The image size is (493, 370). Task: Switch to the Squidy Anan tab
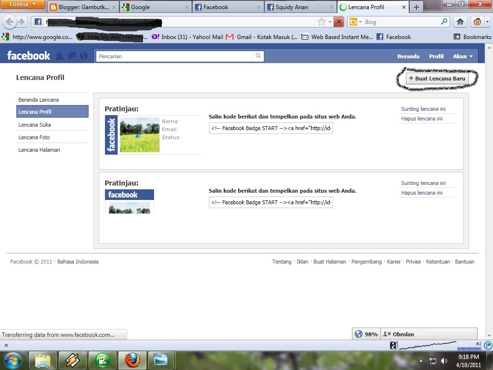pyautogui.click(x=300, y=7)
